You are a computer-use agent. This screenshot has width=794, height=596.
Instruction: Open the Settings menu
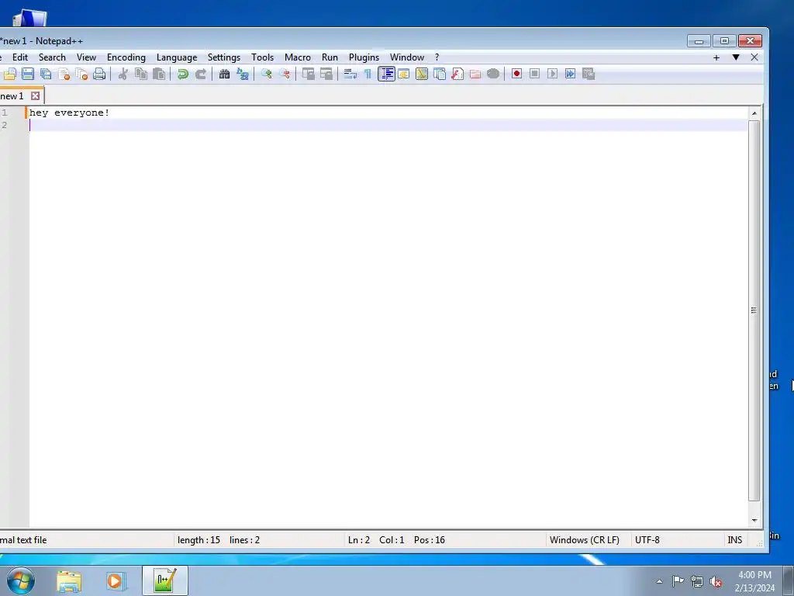[x=224, y=57]
